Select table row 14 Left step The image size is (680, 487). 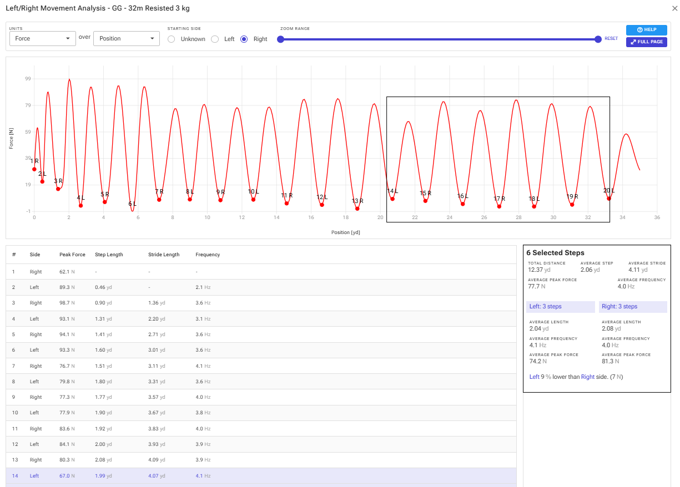click(261, 476)
